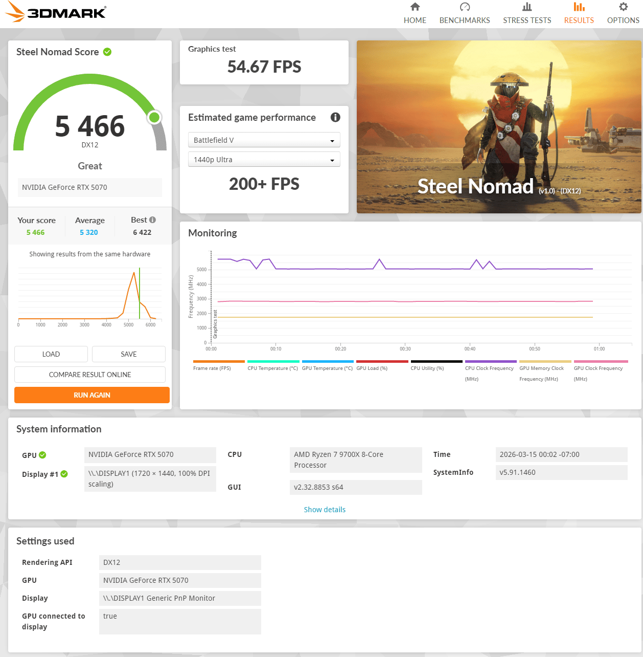Viewport: 643px width, 657px height.
Task: Toggle Frame rate (FPS) legend swatch
Action: point(219,361)
